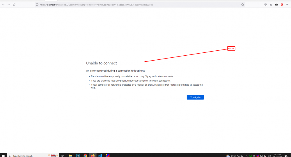Click the camera screenshot extension icon

[276, 5]
